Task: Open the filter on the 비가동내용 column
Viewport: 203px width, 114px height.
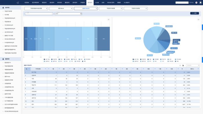Action: coord(45,69)
